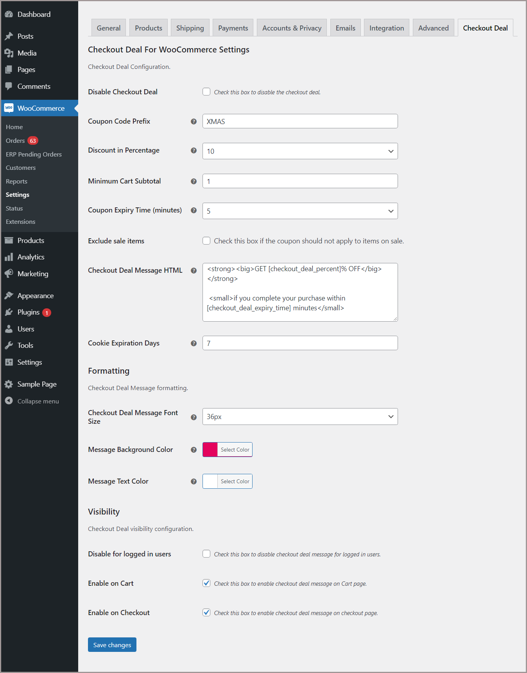Screen dimensions: 527x673
Task: Click the Sample Page gear icon
Action: point(9,384)
